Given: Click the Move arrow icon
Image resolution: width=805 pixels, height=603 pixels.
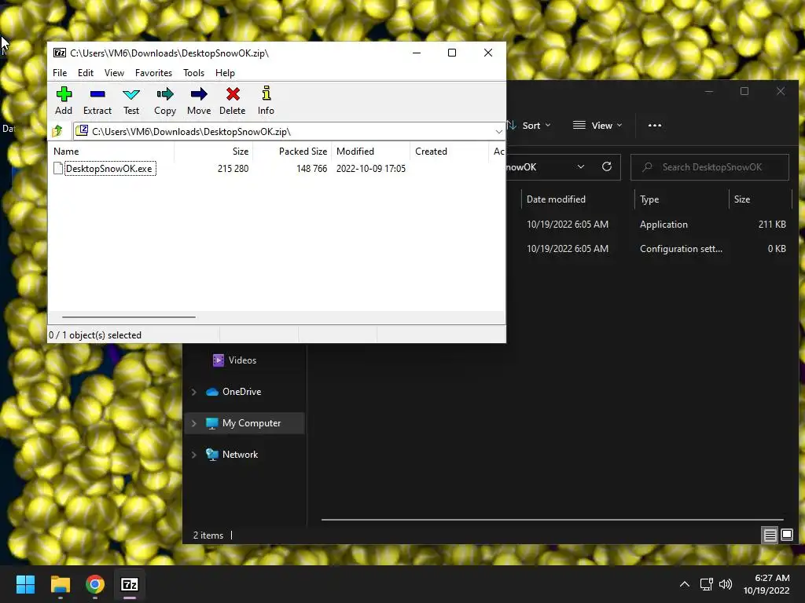Looking at the screenshot, I should [x=199, y=101].
